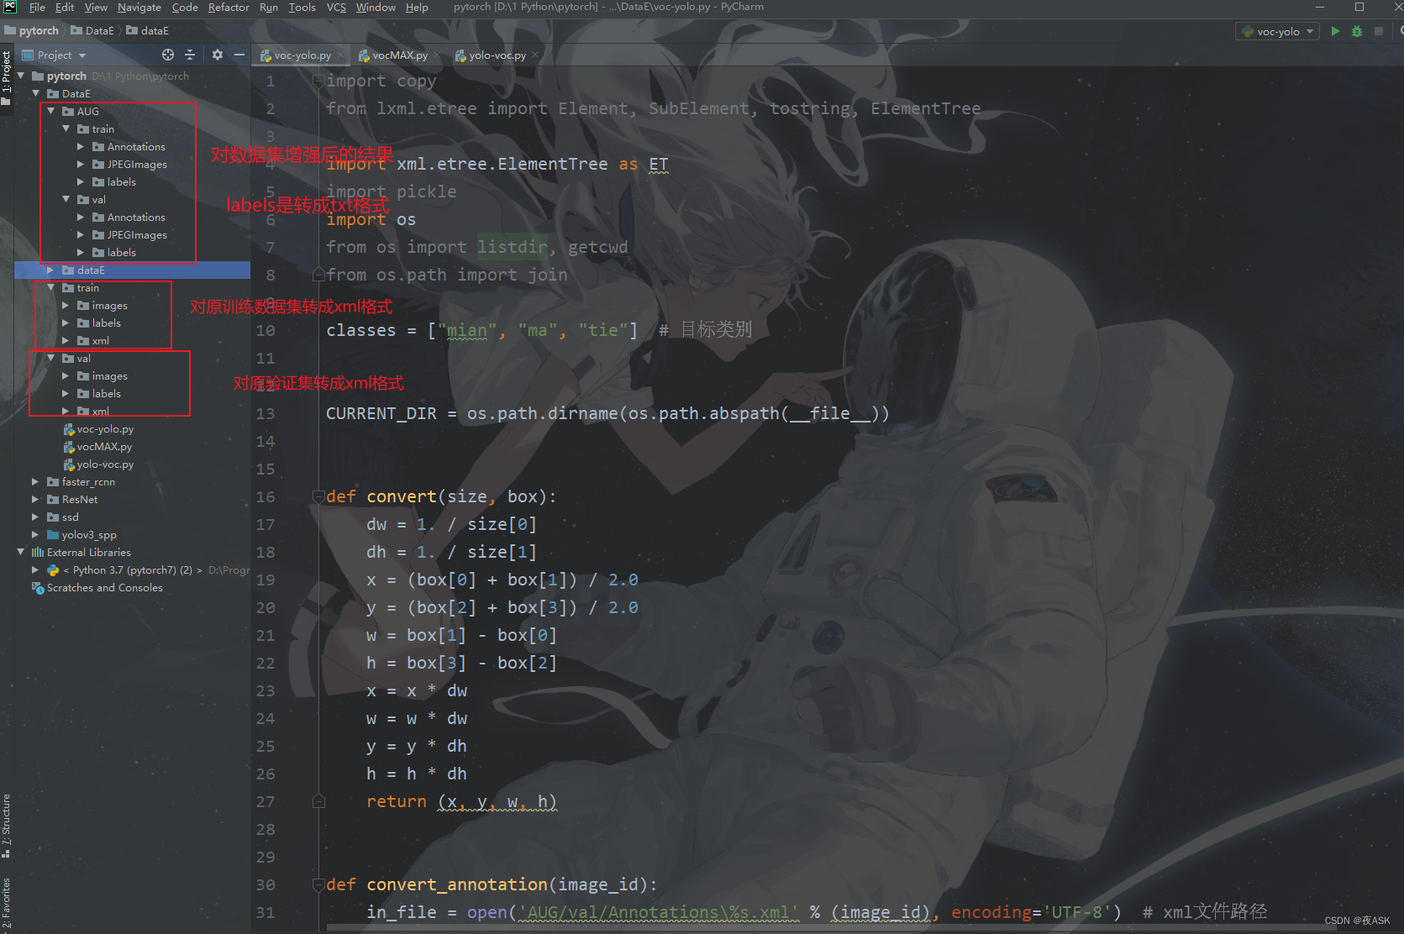Click the ssd folder icon
The image size is (1404, 934).
click(53, 517)
